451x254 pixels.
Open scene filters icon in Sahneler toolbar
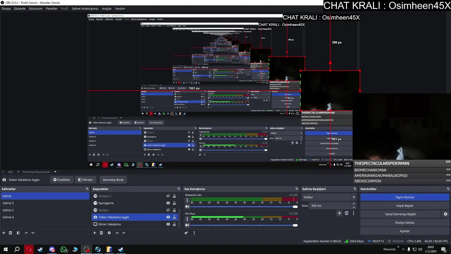[18, 233]
